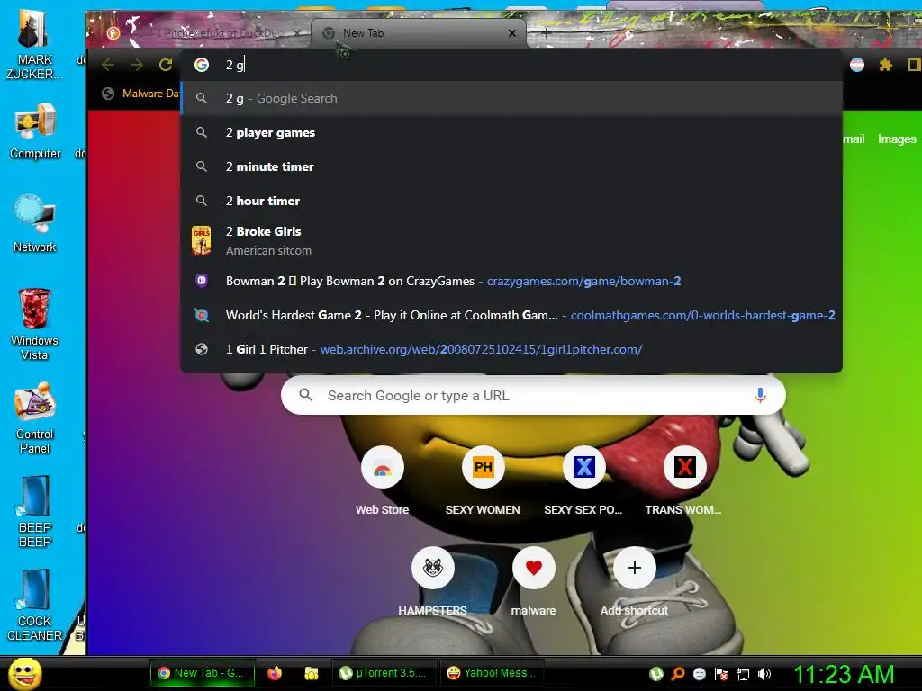Click the voice search microphone icon

760,396
